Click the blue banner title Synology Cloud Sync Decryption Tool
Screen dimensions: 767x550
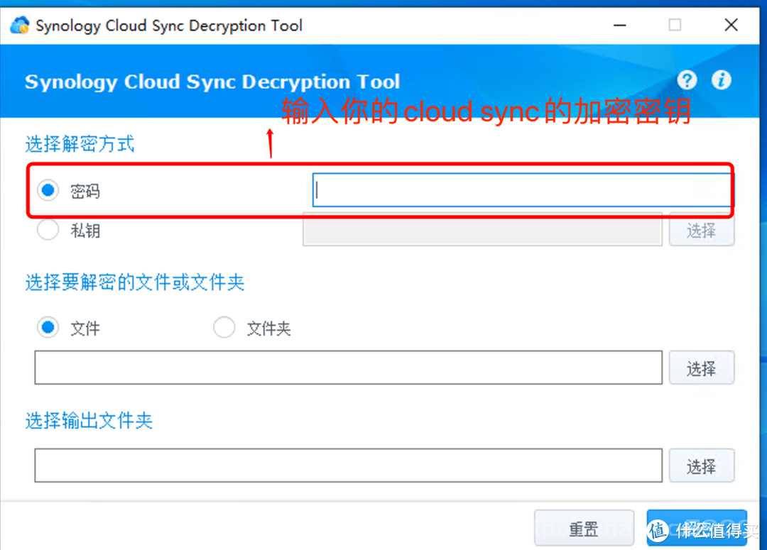(x=212, y=82)
